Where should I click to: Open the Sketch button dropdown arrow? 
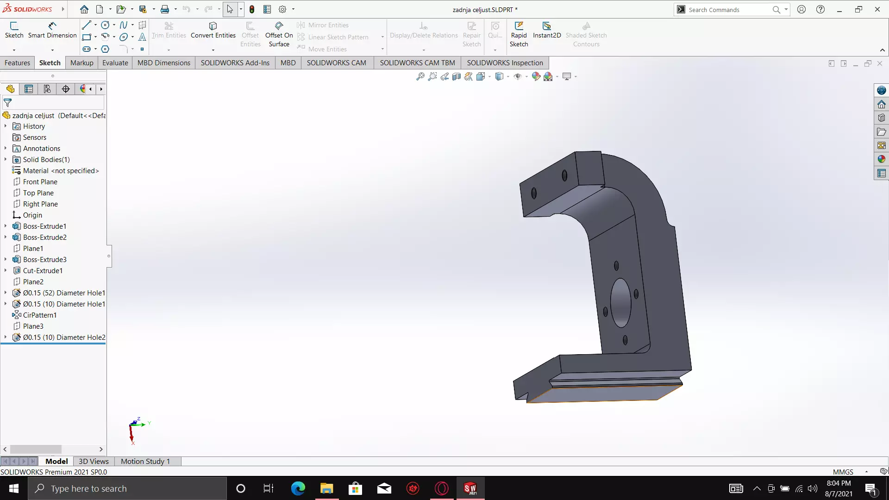[x=14, y=50]
